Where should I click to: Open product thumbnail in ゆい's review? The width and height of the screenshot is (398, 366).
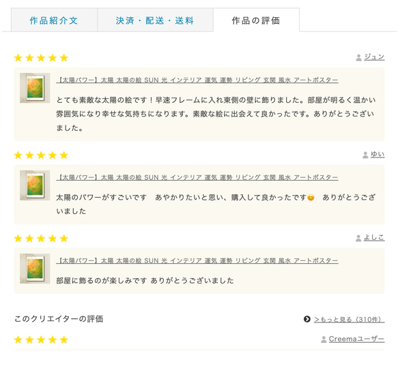(35, 185)
